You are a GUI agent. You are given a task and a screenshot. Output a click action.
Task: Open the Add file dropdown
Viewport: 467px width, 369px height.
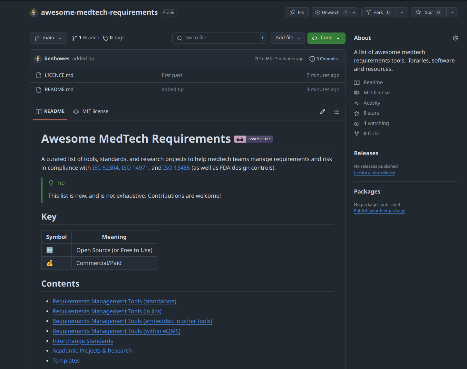pyautogui.click(x=287, y=38)
